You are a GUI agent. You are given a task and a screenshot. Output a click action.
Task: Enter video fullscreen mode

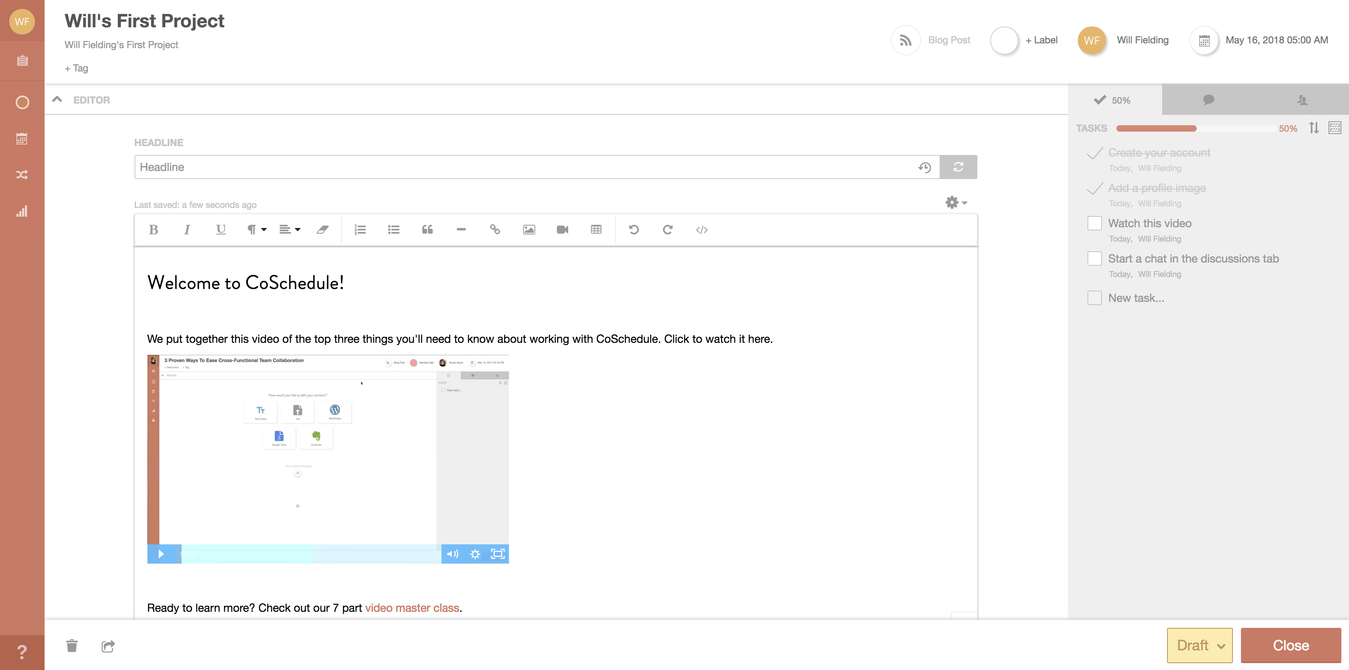pyautogui.click(x=497, y=554)
